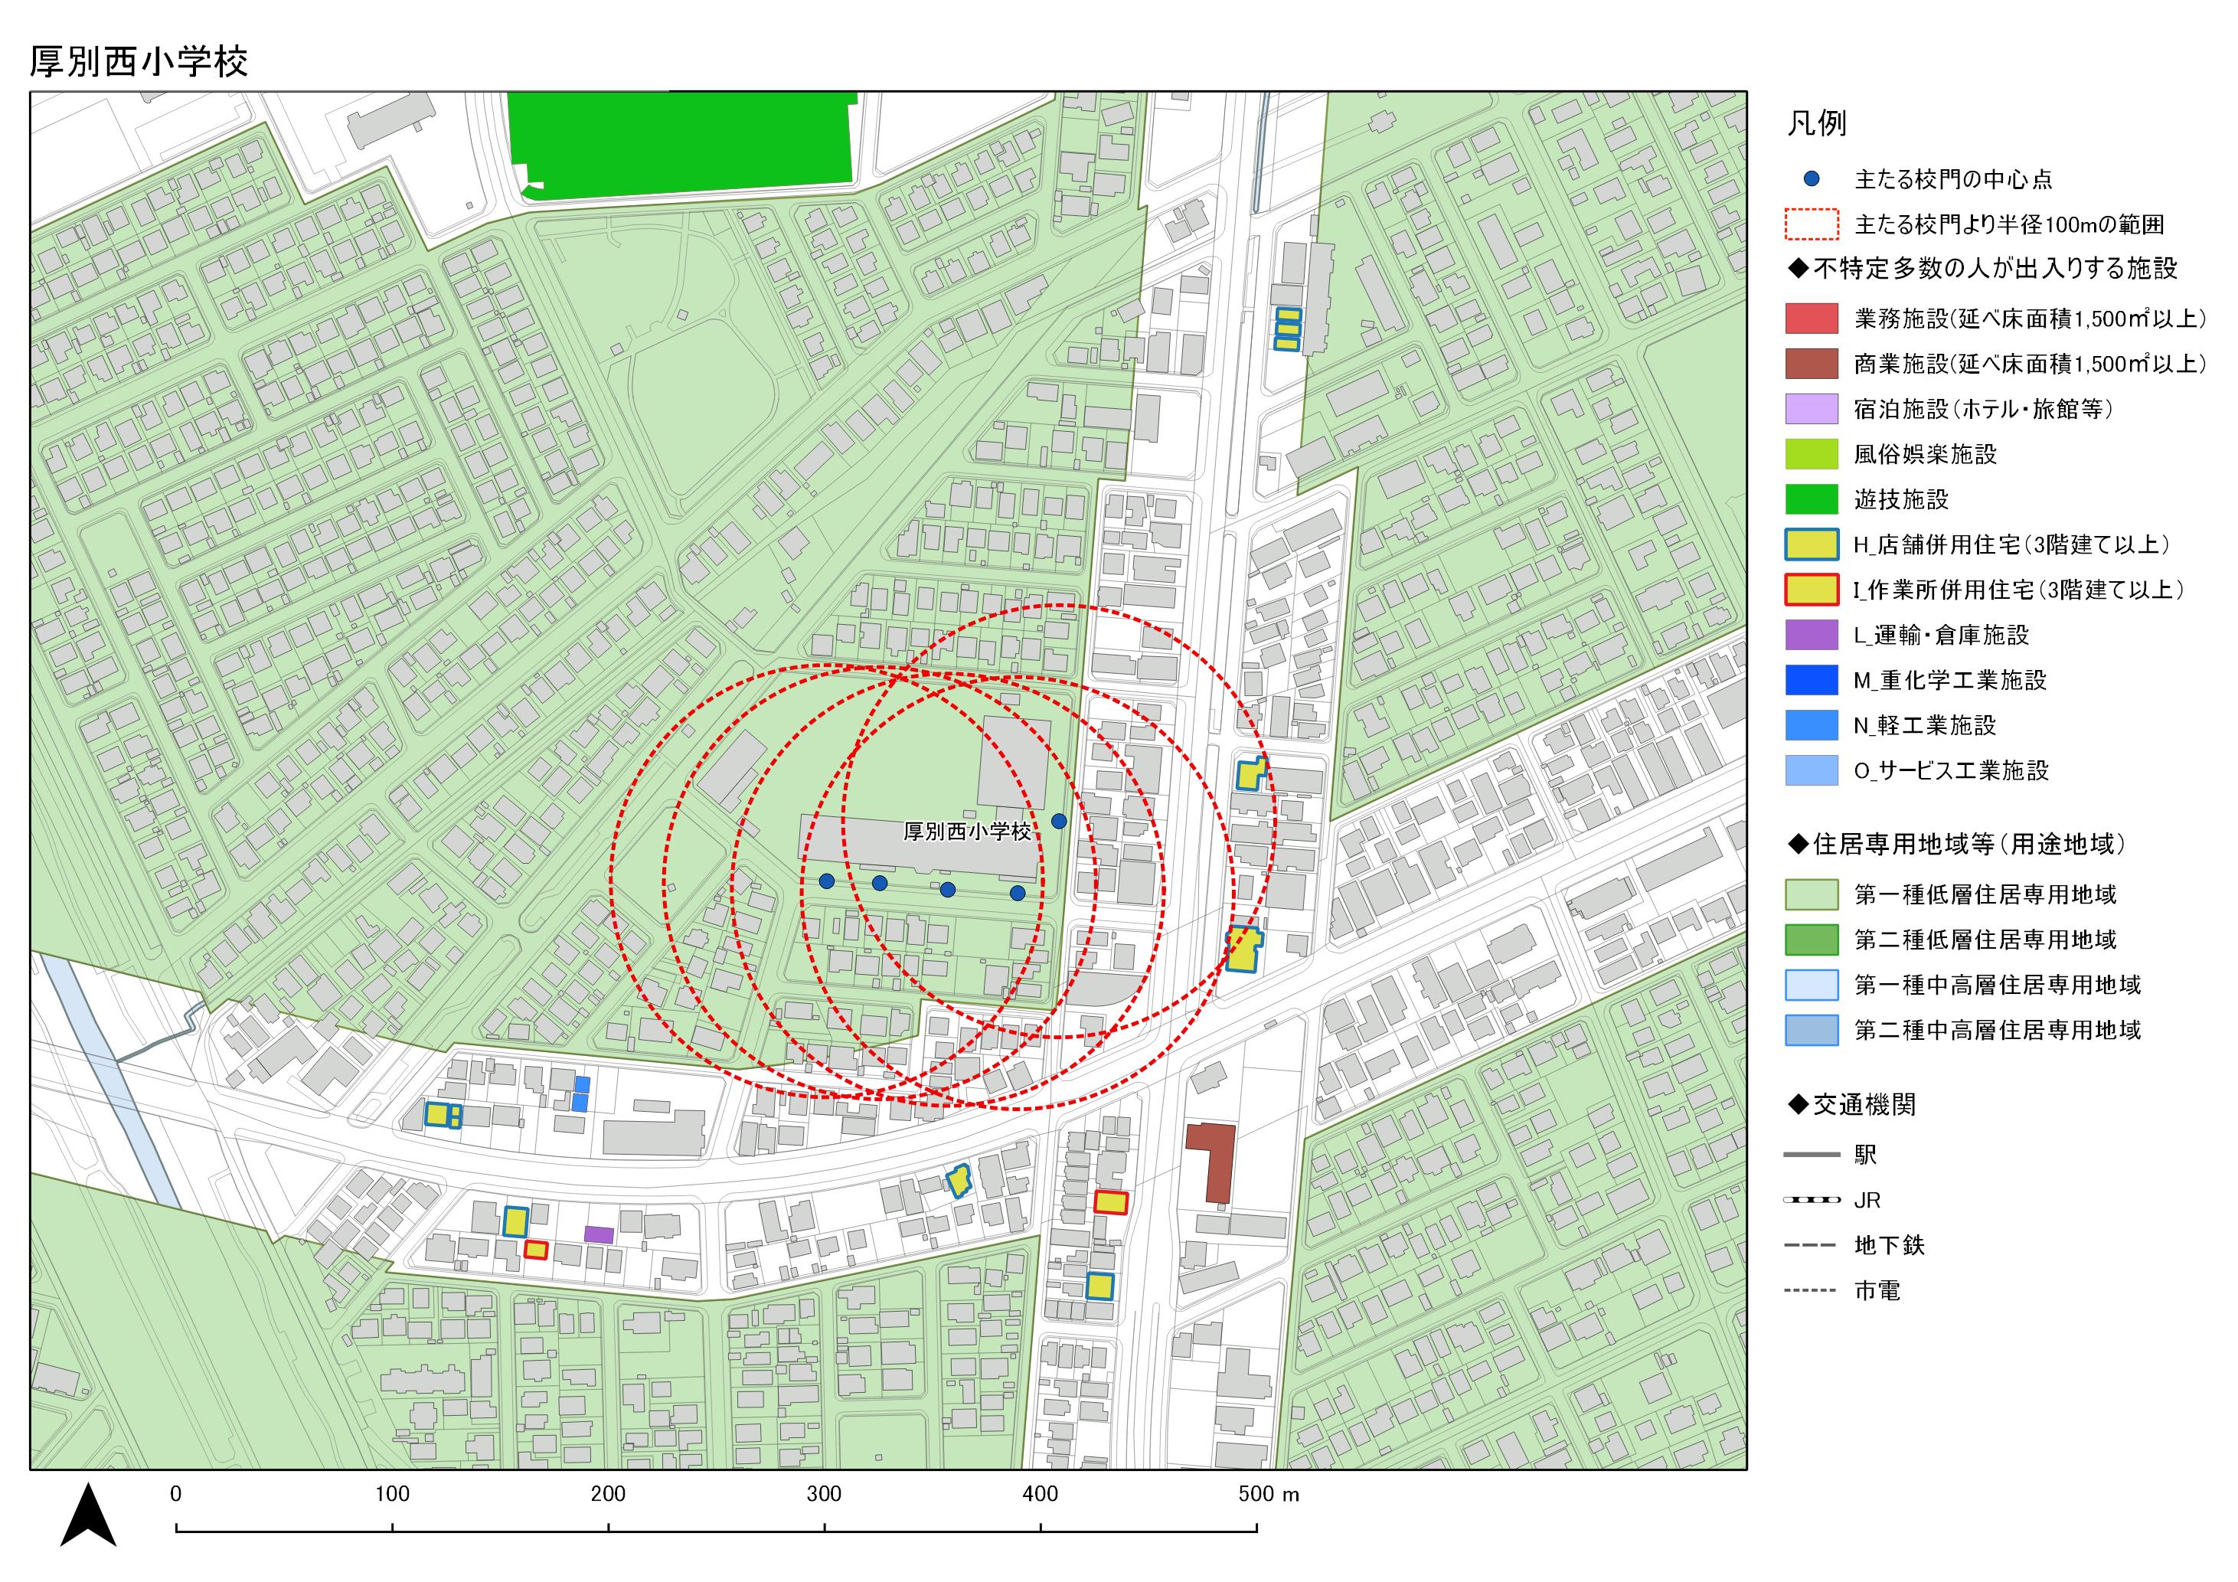Click the blue gate-center dot symbol in legend
This screenshot has width=2238, height=1582.
pyautogui.click(x=1811, y=179)
